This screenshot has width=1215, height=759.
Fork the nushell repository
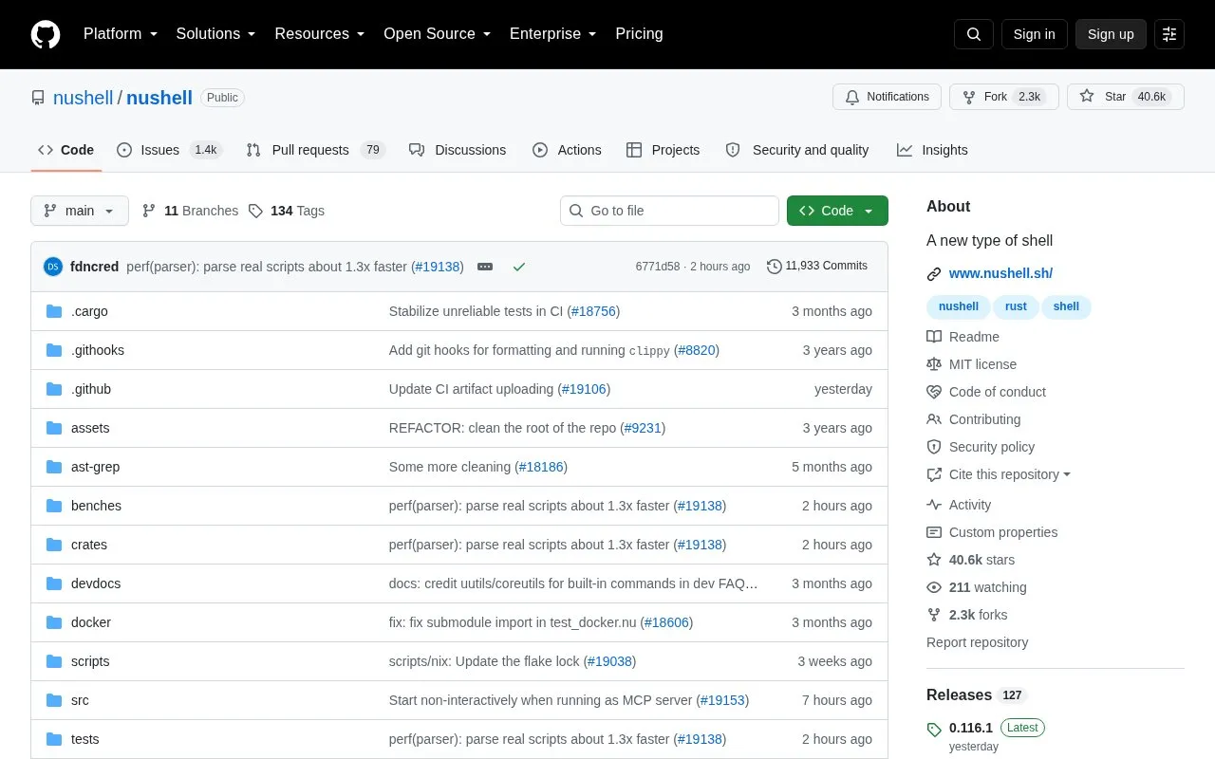click(x=1003, y=97)
